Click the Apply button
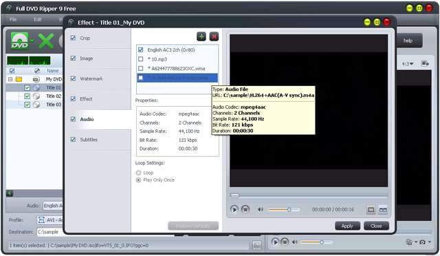 [x=347, y=226]
